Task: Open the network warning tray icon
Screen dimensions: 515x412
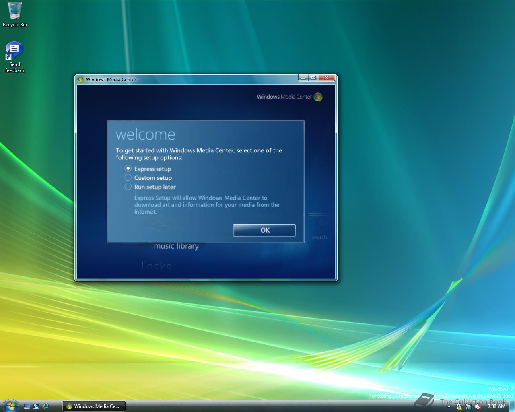Action: tap(459, 407)
